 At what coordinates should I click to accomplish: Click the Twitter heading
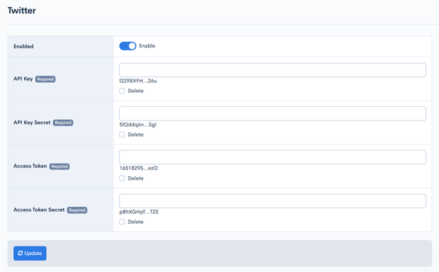pyautogui.click(x=22, y=11)
